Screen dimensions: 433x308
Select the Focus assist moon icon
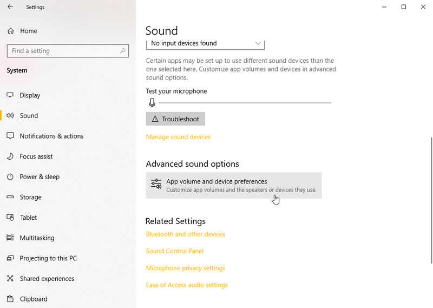(10, 156)
